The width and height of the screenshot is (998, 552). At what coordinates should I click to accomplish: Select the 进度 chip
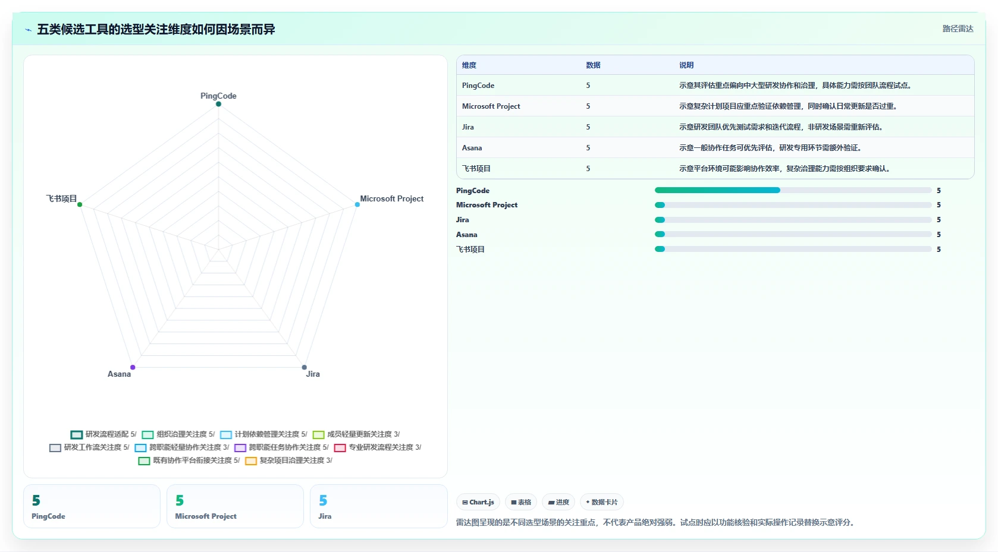(x=558, y=502)
